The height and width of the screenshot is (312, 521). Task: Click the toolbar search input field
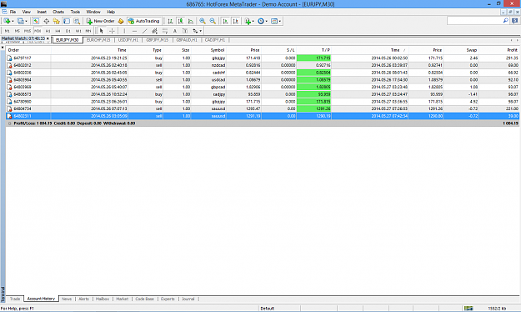(x=474, y=21)
